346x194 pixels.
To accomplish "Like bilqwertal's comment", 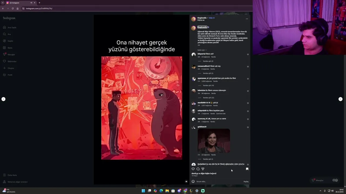I will (x=248, y=54).
